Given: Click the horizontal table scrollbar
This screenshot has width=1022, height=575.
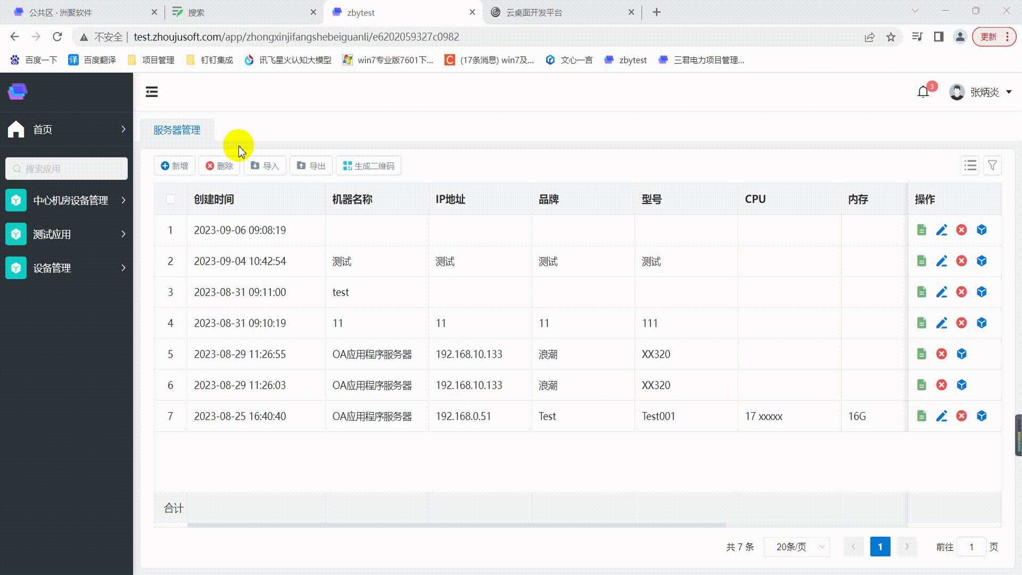Looking at the screenshot, I should click(x=456, y=525).
